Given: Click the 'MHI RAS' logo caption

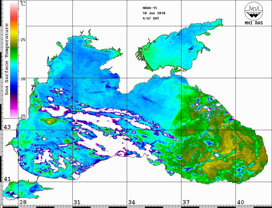Looking at the screenshot, I should (254, 23).
